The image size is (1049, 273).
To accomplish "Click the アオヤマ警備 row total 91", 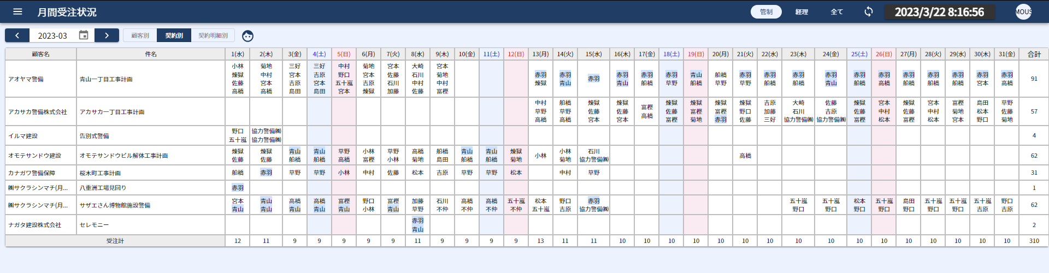I will tap(1034, 79).
